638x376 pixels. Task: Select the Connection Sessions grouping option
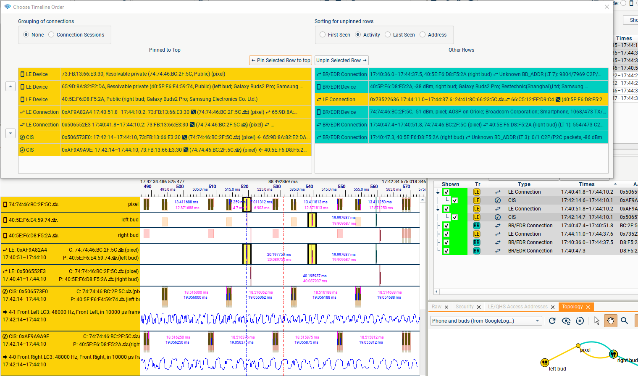51,35
